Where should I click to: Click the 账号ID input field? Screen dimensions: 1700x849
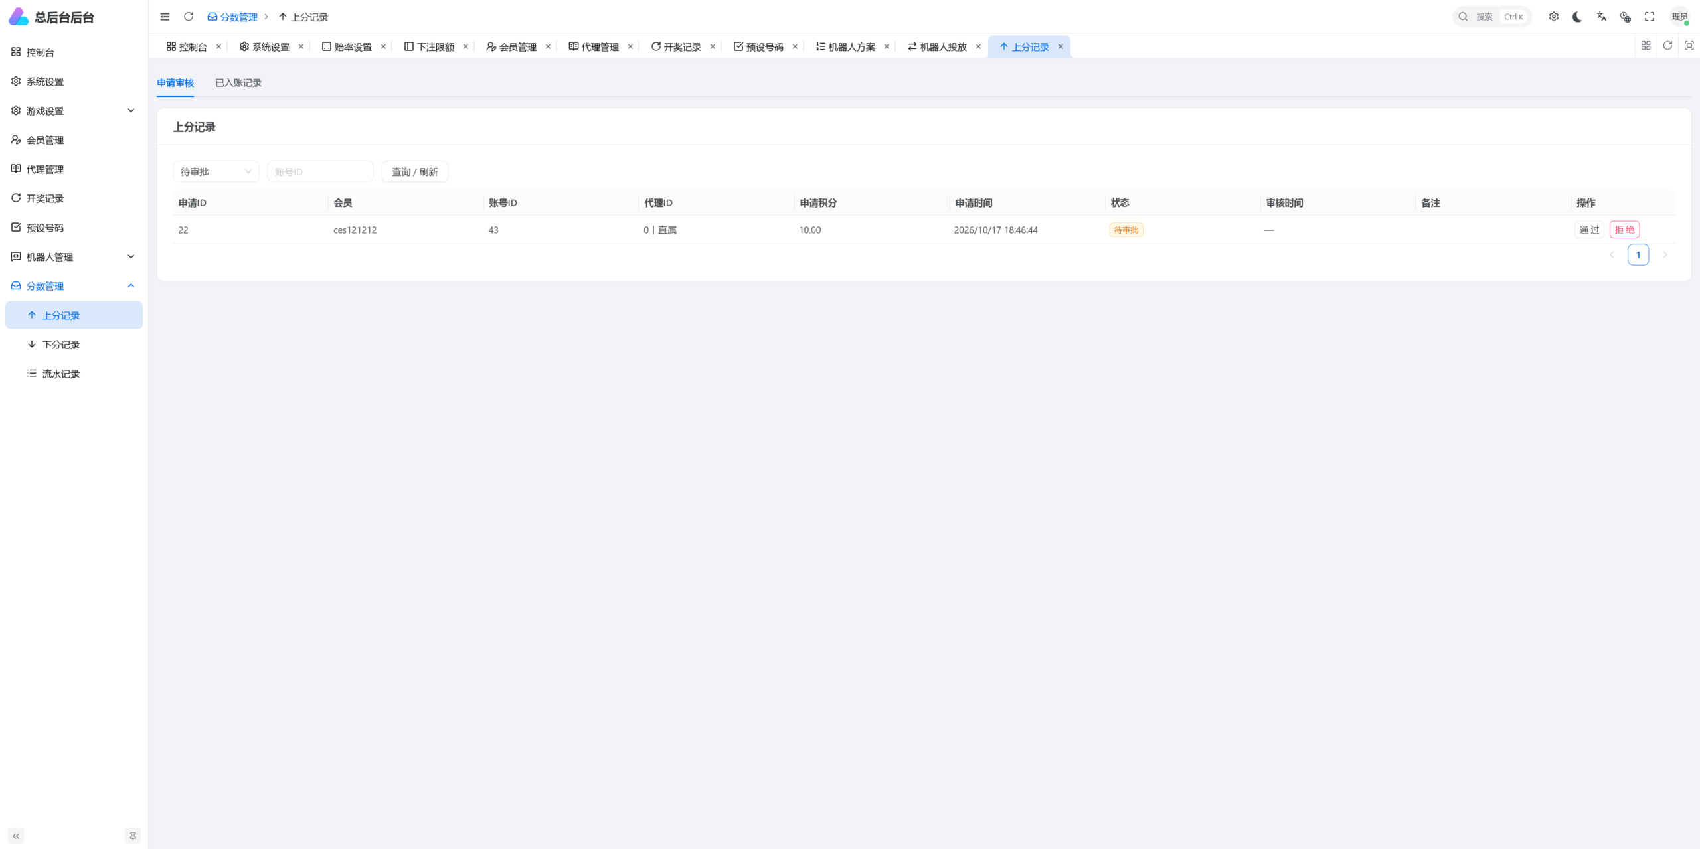click(320, 171)
